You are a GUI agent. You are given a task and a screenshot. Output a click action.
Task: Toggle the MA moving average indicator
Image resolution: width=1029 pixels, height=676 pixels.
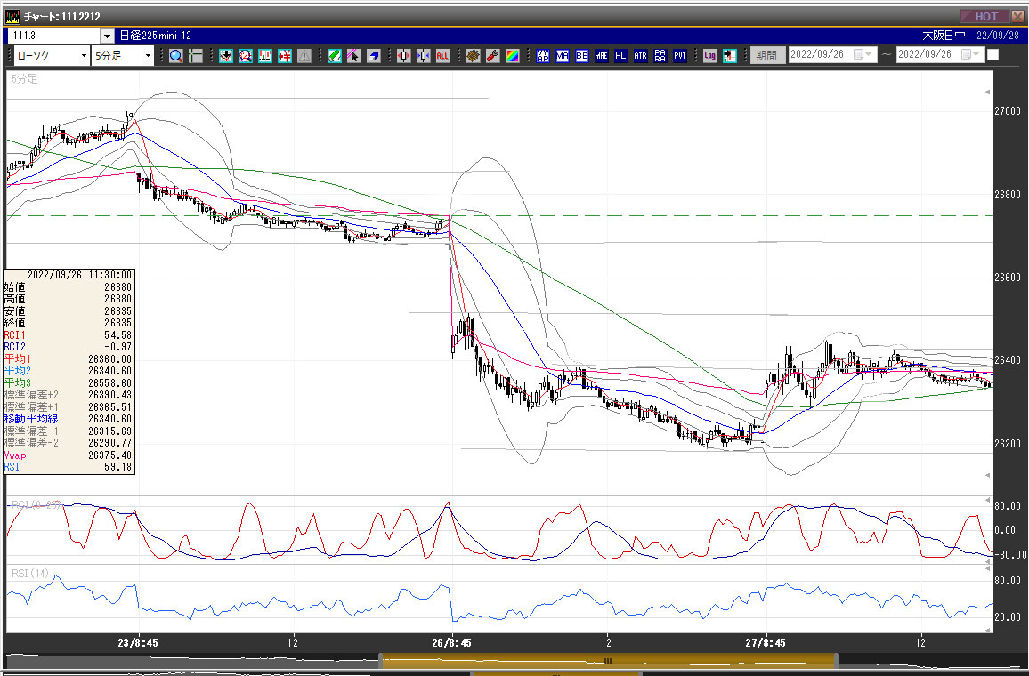(563, 56)
